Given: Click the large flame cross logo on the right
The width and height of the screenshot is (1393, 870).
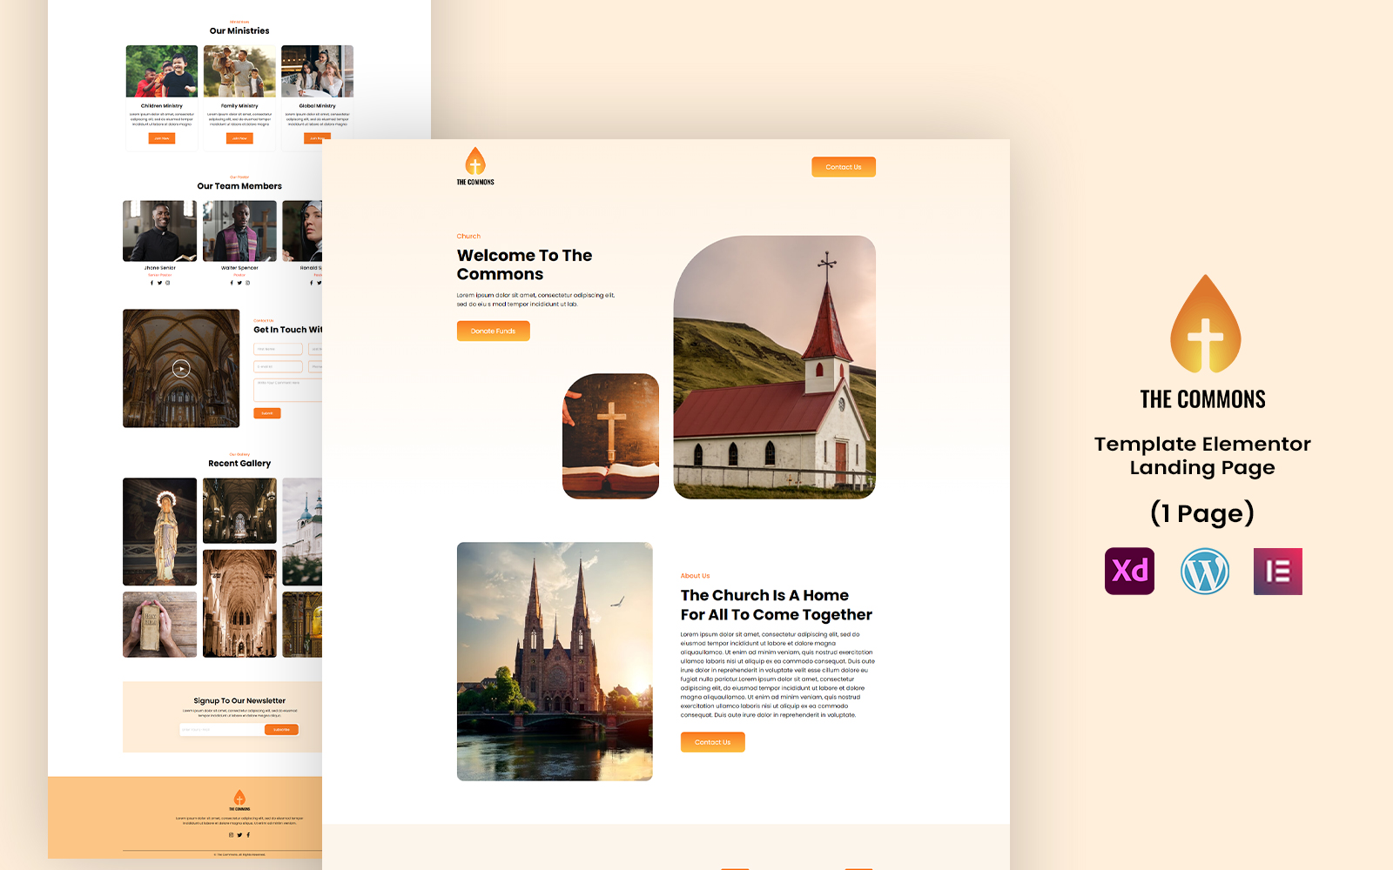Looking at the screenshot, I should (x=1205, y=325).
